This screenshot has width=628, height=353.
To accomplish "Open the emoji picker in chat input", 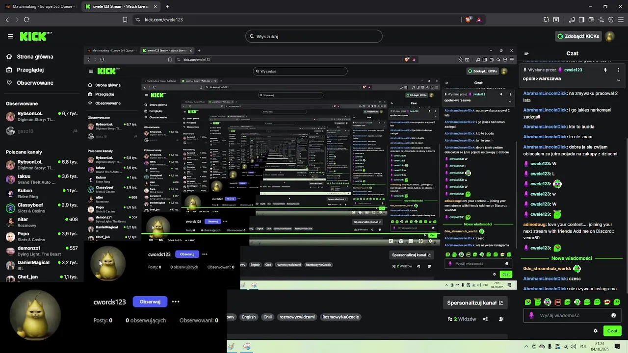I will (x=613, y=316).
